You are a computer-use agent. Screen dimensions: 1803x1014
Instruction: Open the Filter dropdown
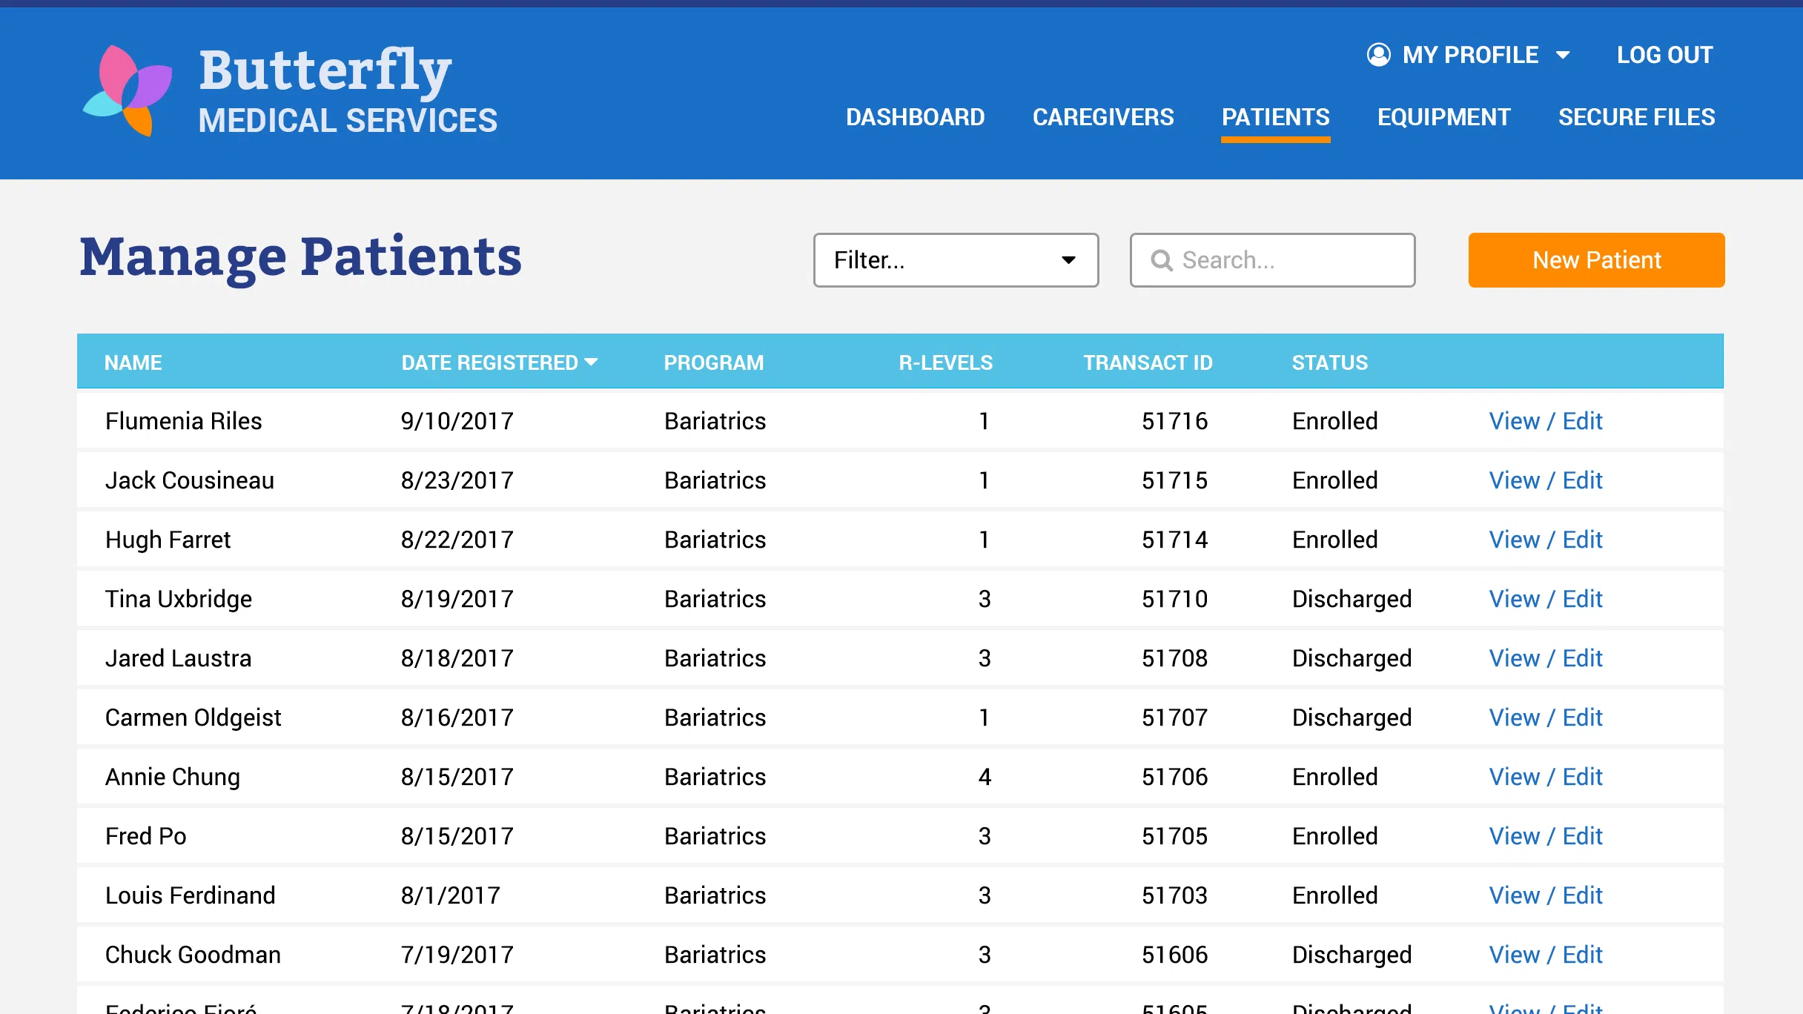955,260
